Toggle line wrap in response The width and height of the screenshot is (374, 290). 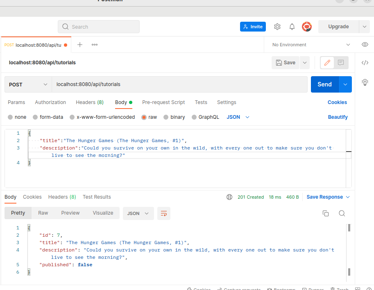164,213
